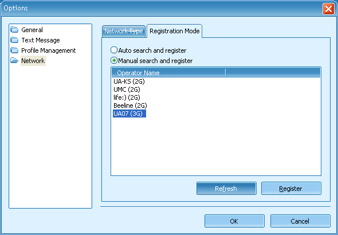The height and width of the screenshot is (235, 338).
Task: Confirm settings with the OK button
Action: click(x=234, y=221)
